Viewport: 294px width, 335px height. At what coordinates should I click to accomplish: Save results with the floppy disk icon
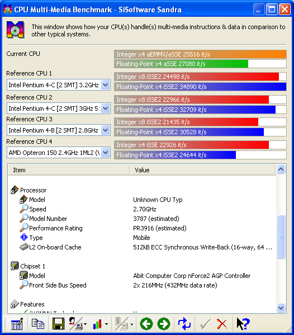click(x=58, y=324)
